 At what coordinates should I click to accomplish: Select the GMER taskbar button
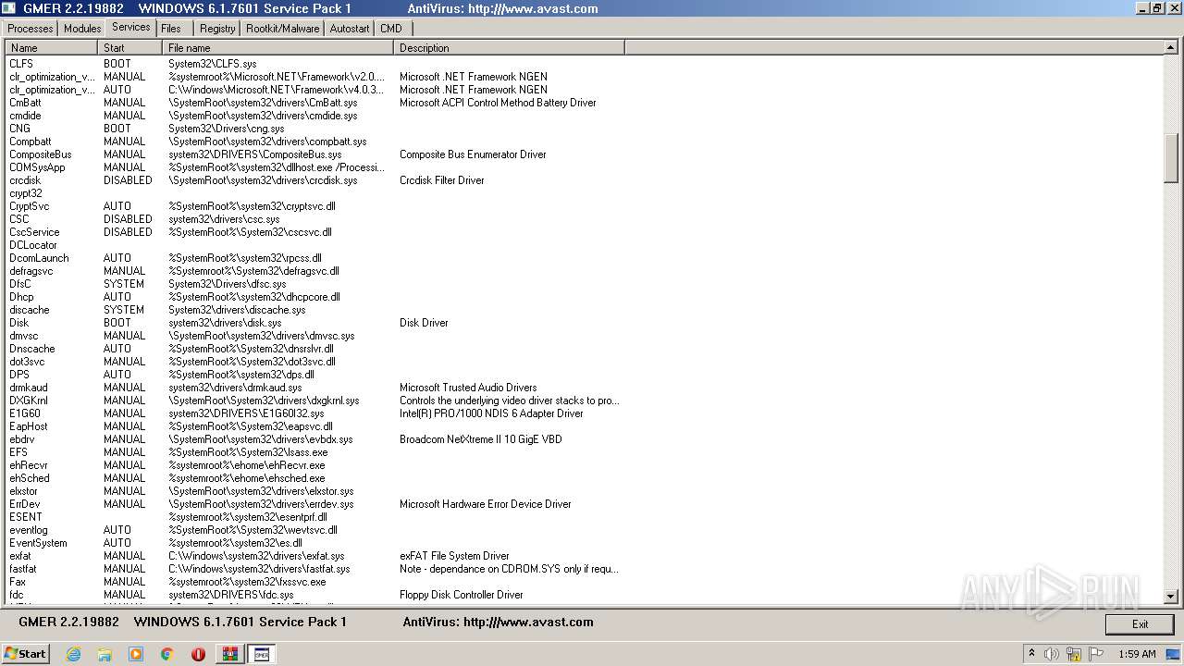pyautogui.click(x=262, y=654)
